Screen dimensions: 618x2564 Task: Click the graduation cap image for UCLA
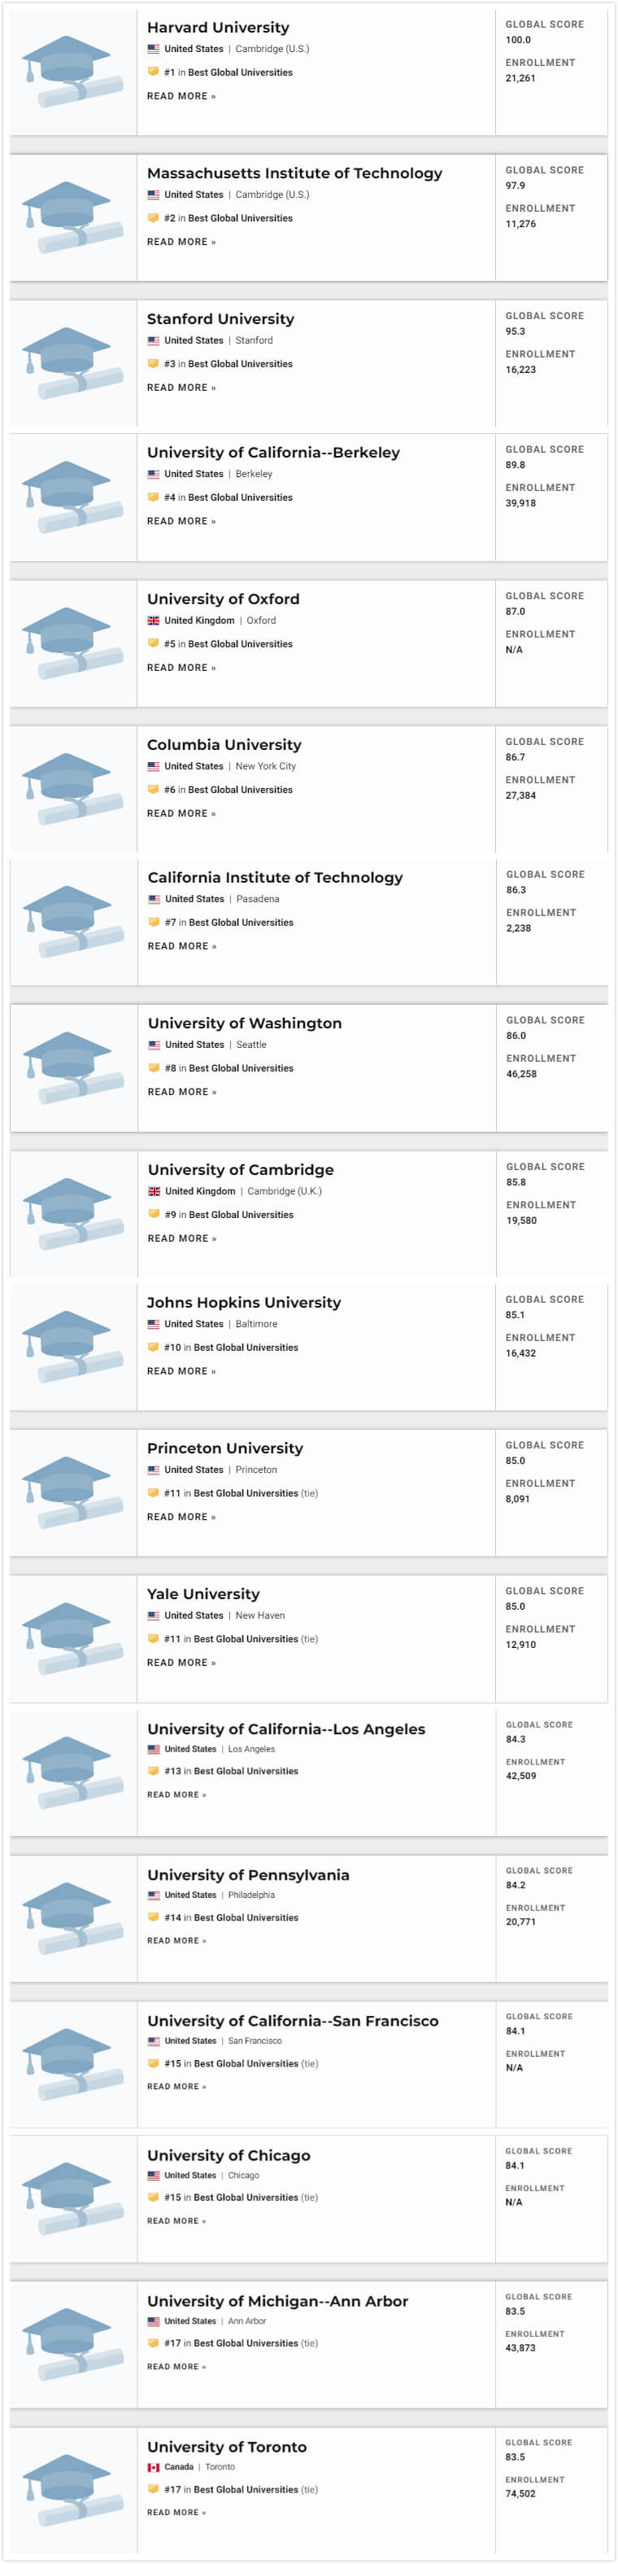[x=72, y=1773]
